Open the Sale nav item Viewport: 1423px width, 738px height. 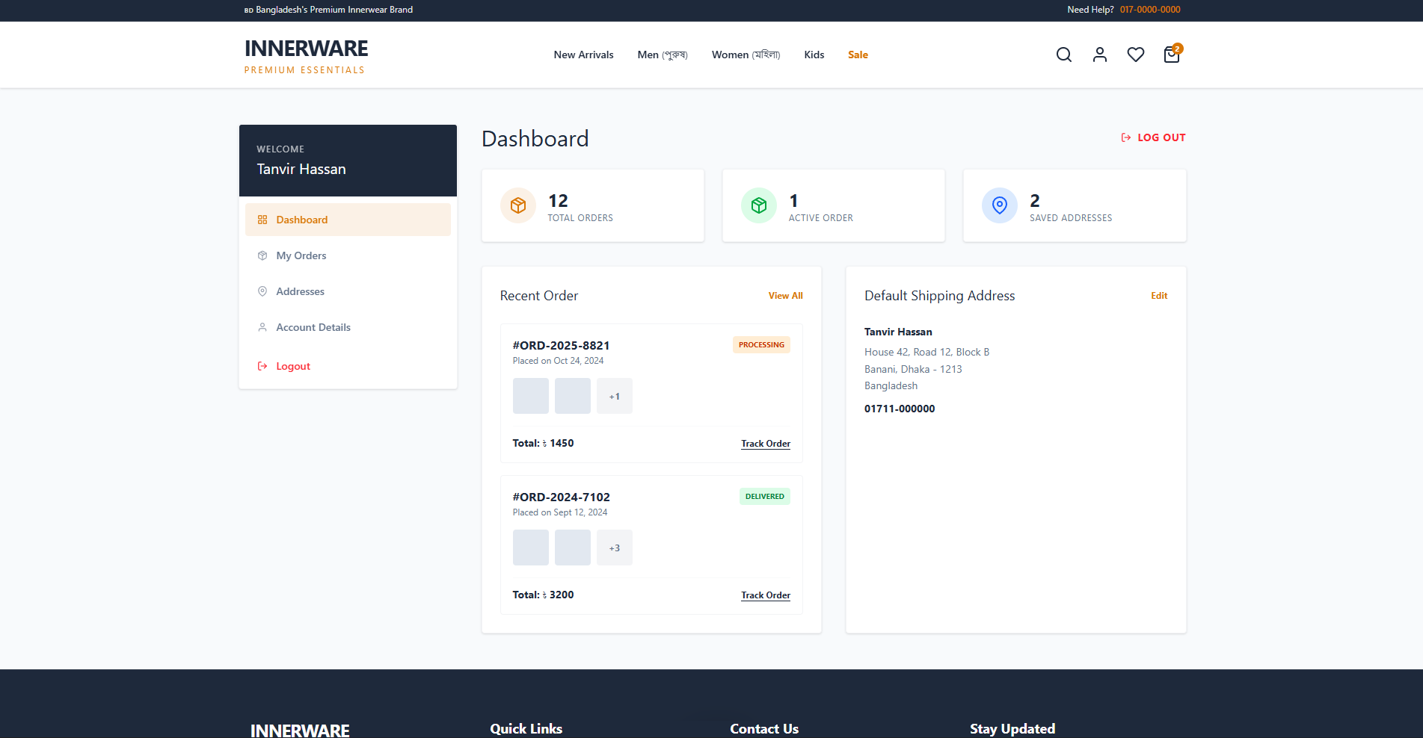[858, 55]
